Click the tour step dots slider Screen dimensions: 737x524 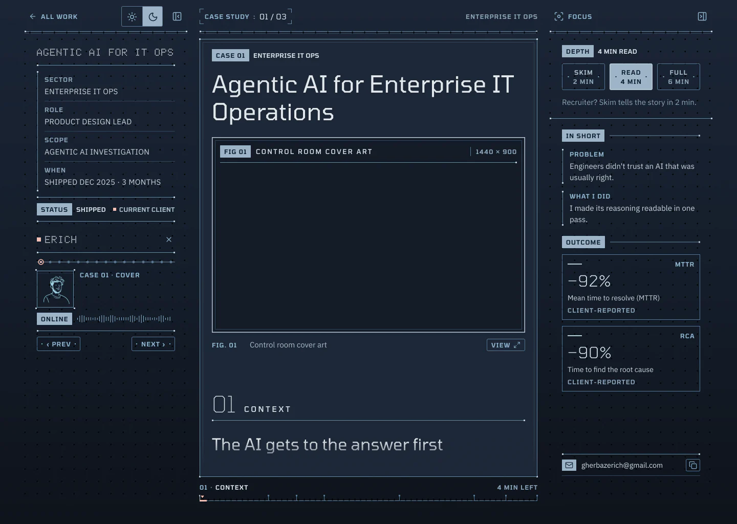pos(106,262)
